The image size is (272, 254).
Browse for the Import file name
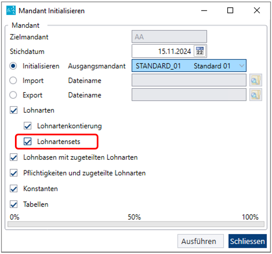[x=256, y=80]
